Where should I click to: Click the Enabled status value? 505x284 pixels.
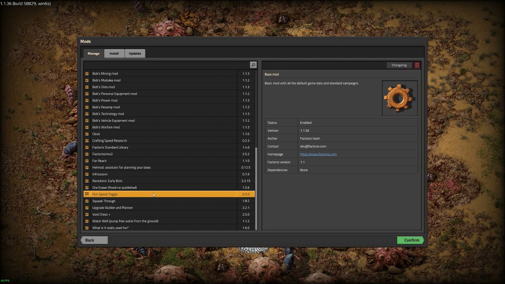(306, 123)
